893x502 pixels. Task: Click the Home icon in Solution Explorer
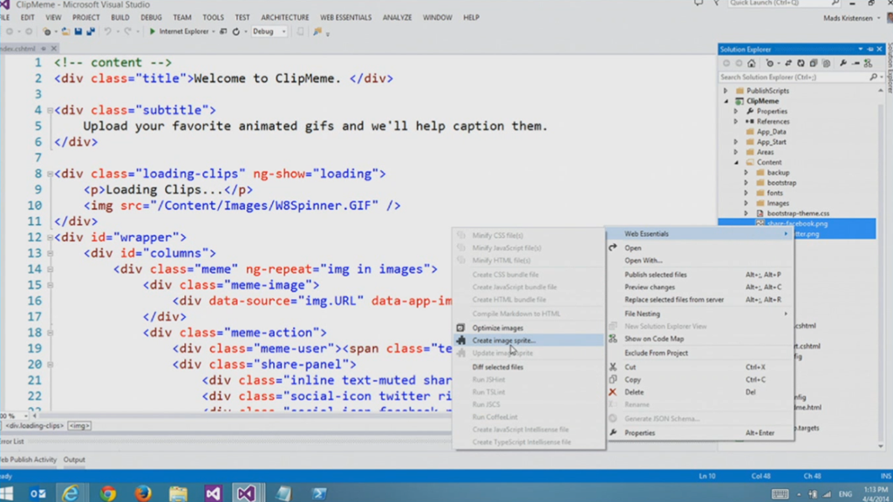(x=751, y=63)
